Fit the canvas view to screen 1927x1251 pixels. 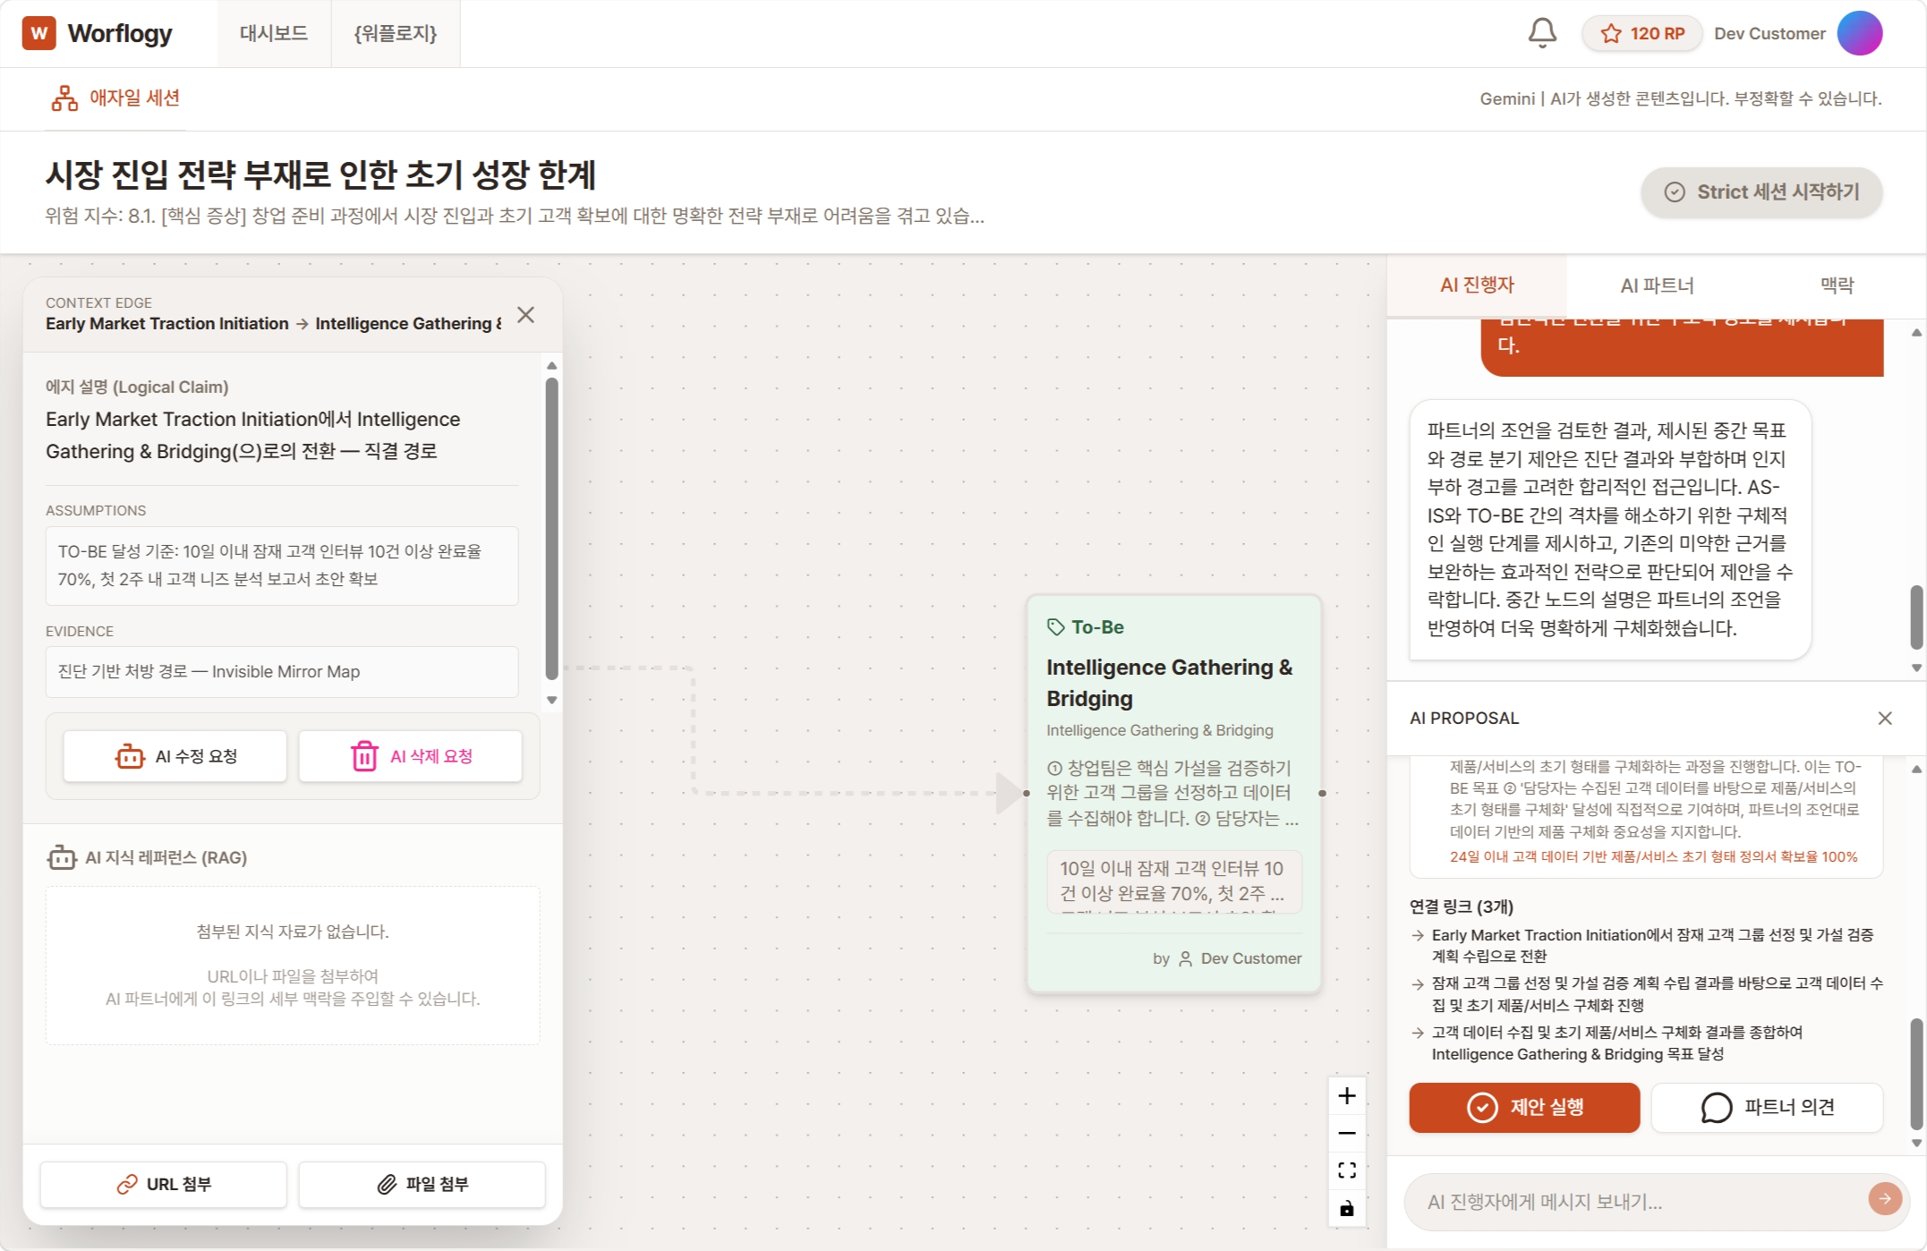1346,1171
